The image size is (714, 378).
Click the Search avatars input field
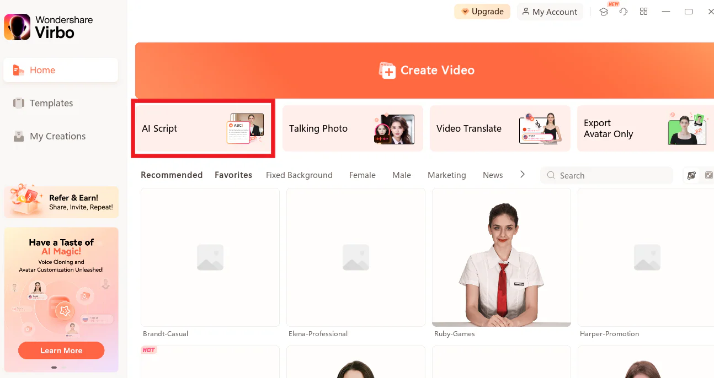coord(612,175)
